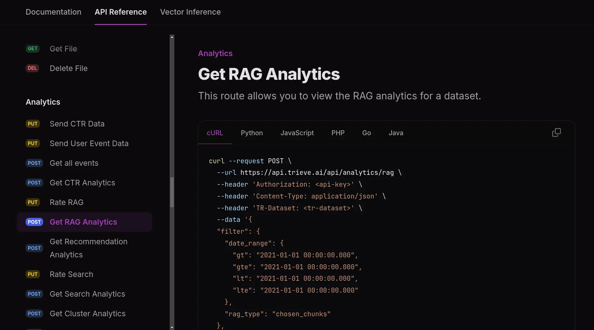Open the Documentation tab

pyautogui.click(x=53, y=12)
